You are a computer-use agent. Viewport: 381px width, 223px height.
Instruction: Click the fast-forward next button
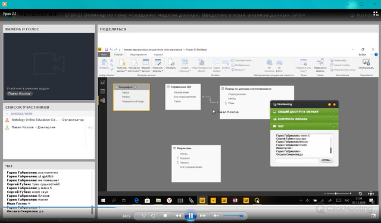(202, 216)
